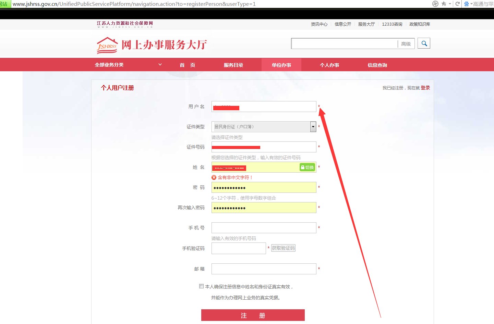Click the JSHRSS red house logo

pos(107,45)
